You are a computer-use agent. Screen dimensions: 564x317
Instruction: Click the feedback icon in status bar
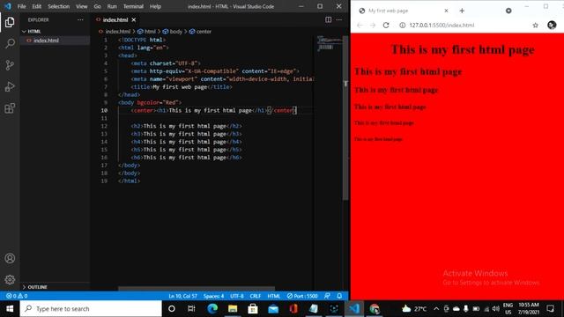click(327, 296)
